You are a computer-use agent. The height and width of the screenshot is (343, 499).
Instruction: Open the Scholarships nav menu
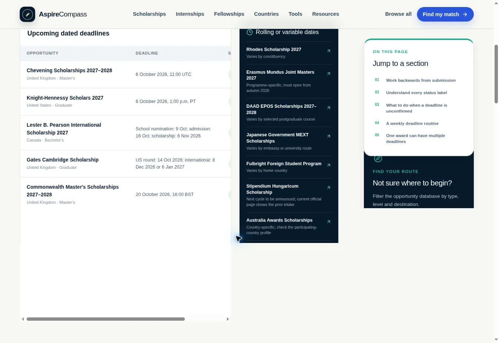(x=149, y=14)
